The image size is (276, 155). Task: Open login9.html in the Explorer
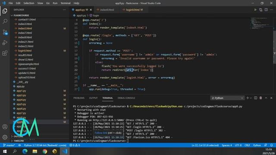pos(25,51)
